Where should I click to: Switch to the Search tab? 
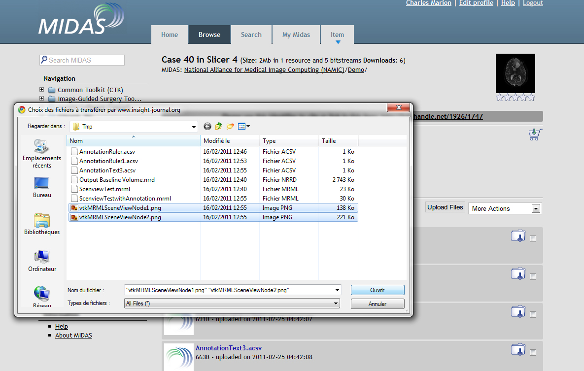coord(251,34)
